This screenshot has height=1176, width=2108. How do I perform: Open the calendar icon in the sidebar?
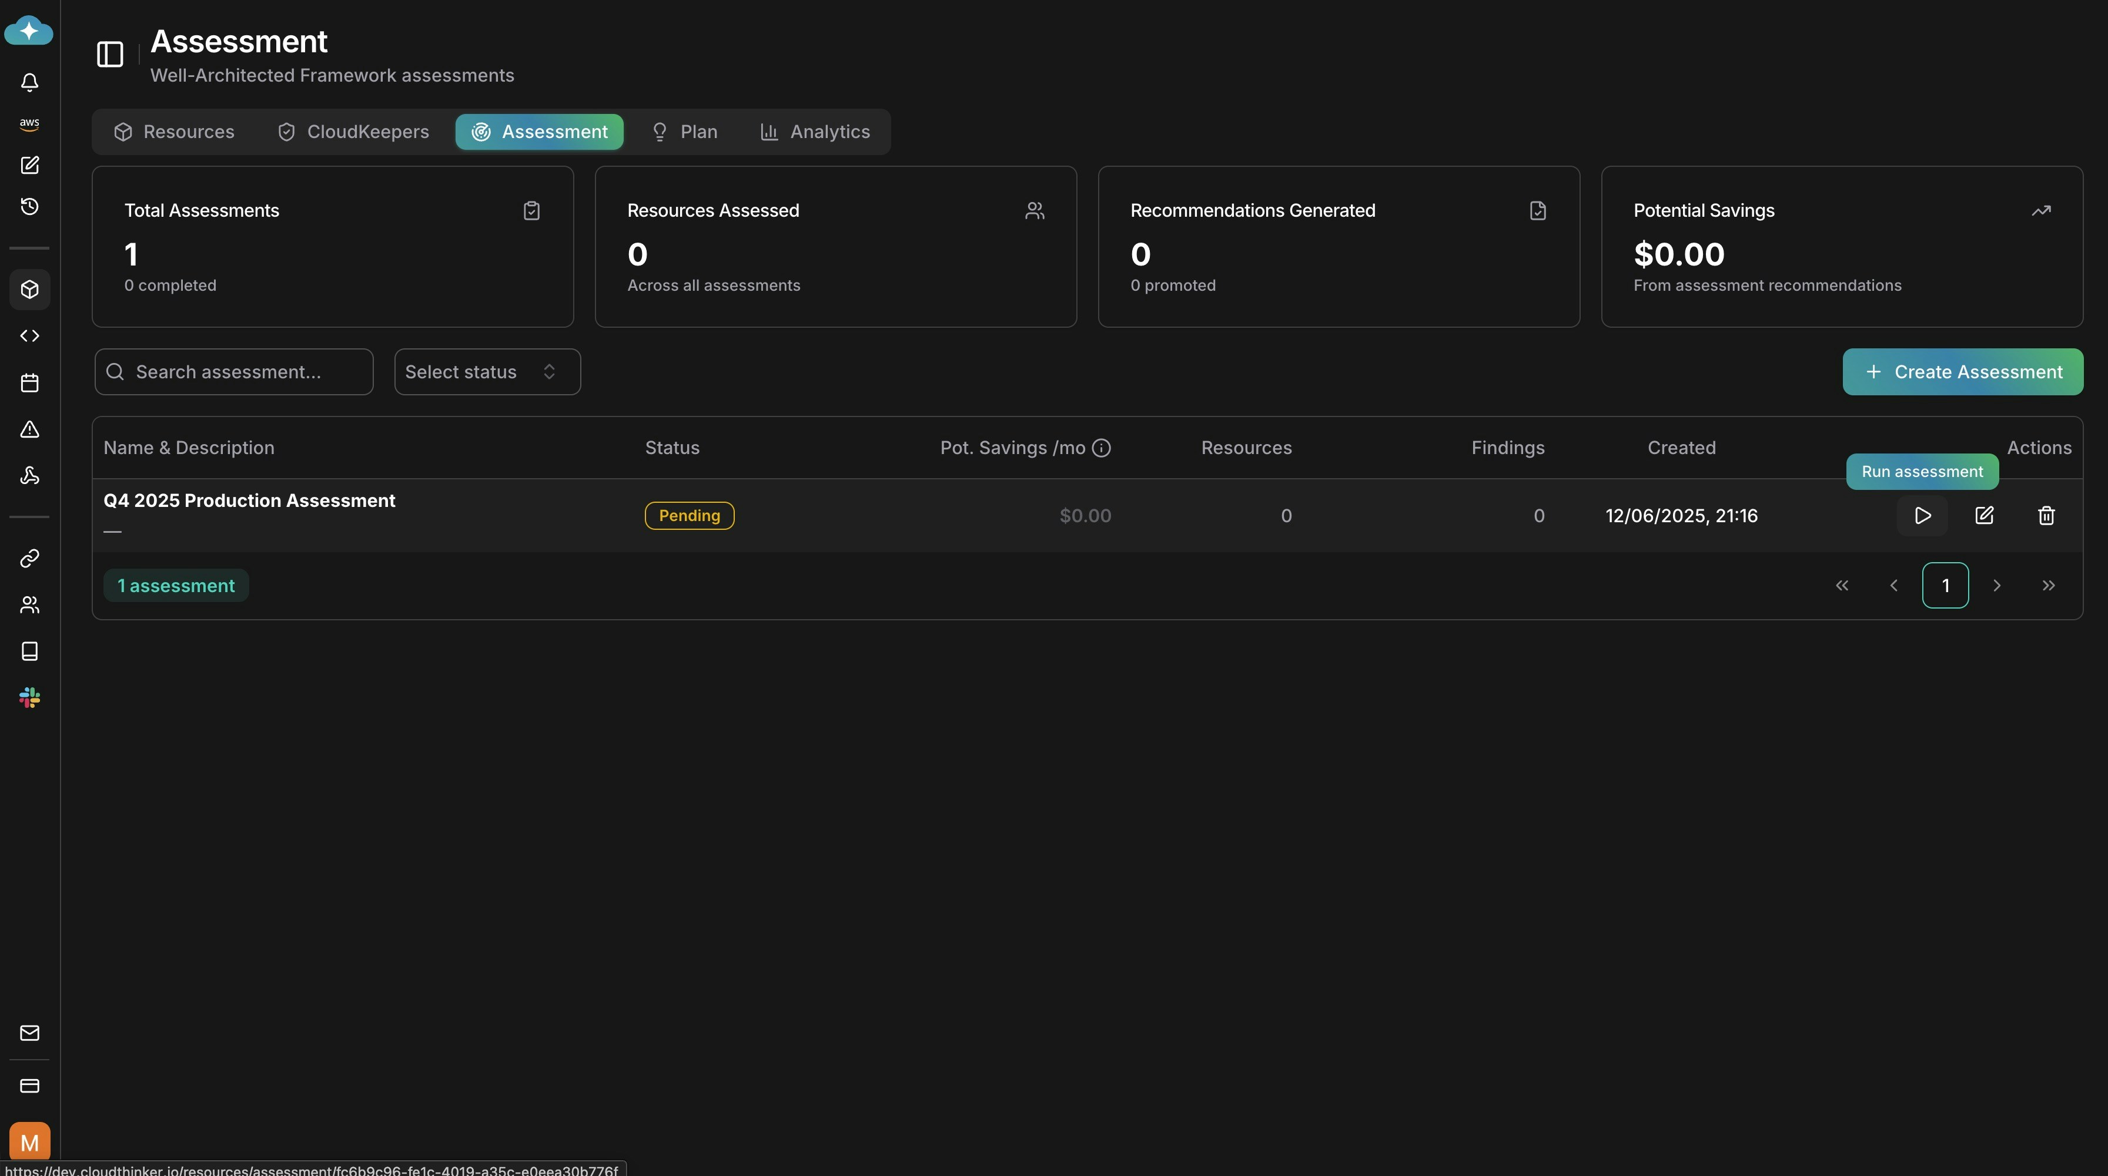(29, 383)
